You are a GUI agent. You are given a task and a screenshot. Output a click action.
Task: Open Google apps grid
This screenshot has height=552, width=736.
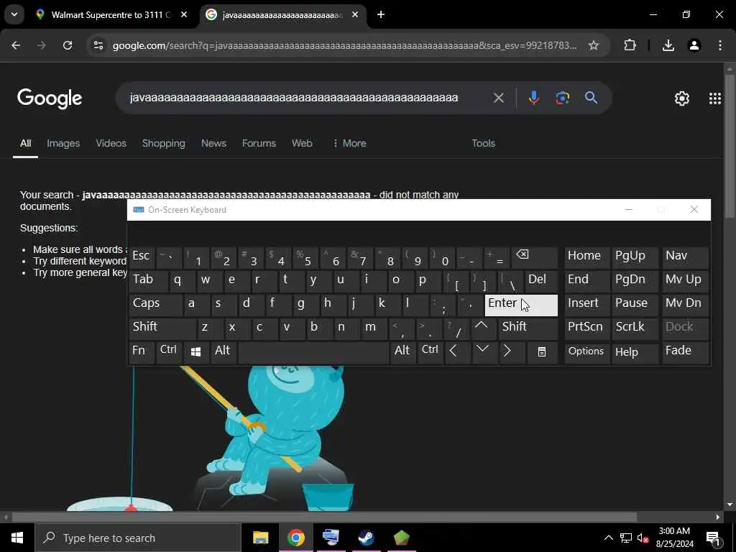tap(715, 98)
